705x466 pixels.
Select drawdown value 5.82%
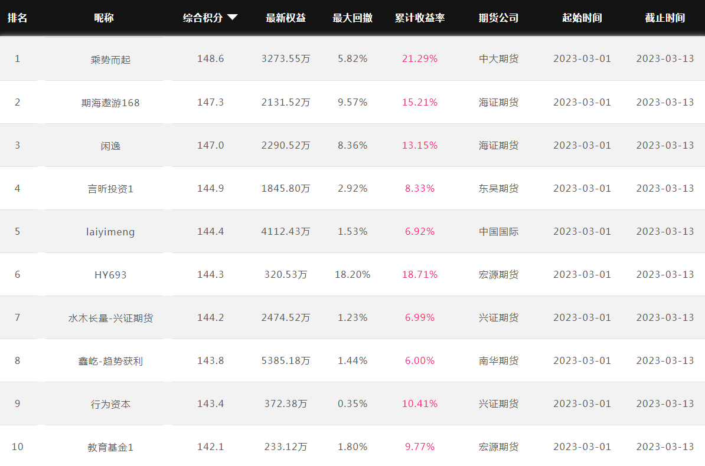352,59
